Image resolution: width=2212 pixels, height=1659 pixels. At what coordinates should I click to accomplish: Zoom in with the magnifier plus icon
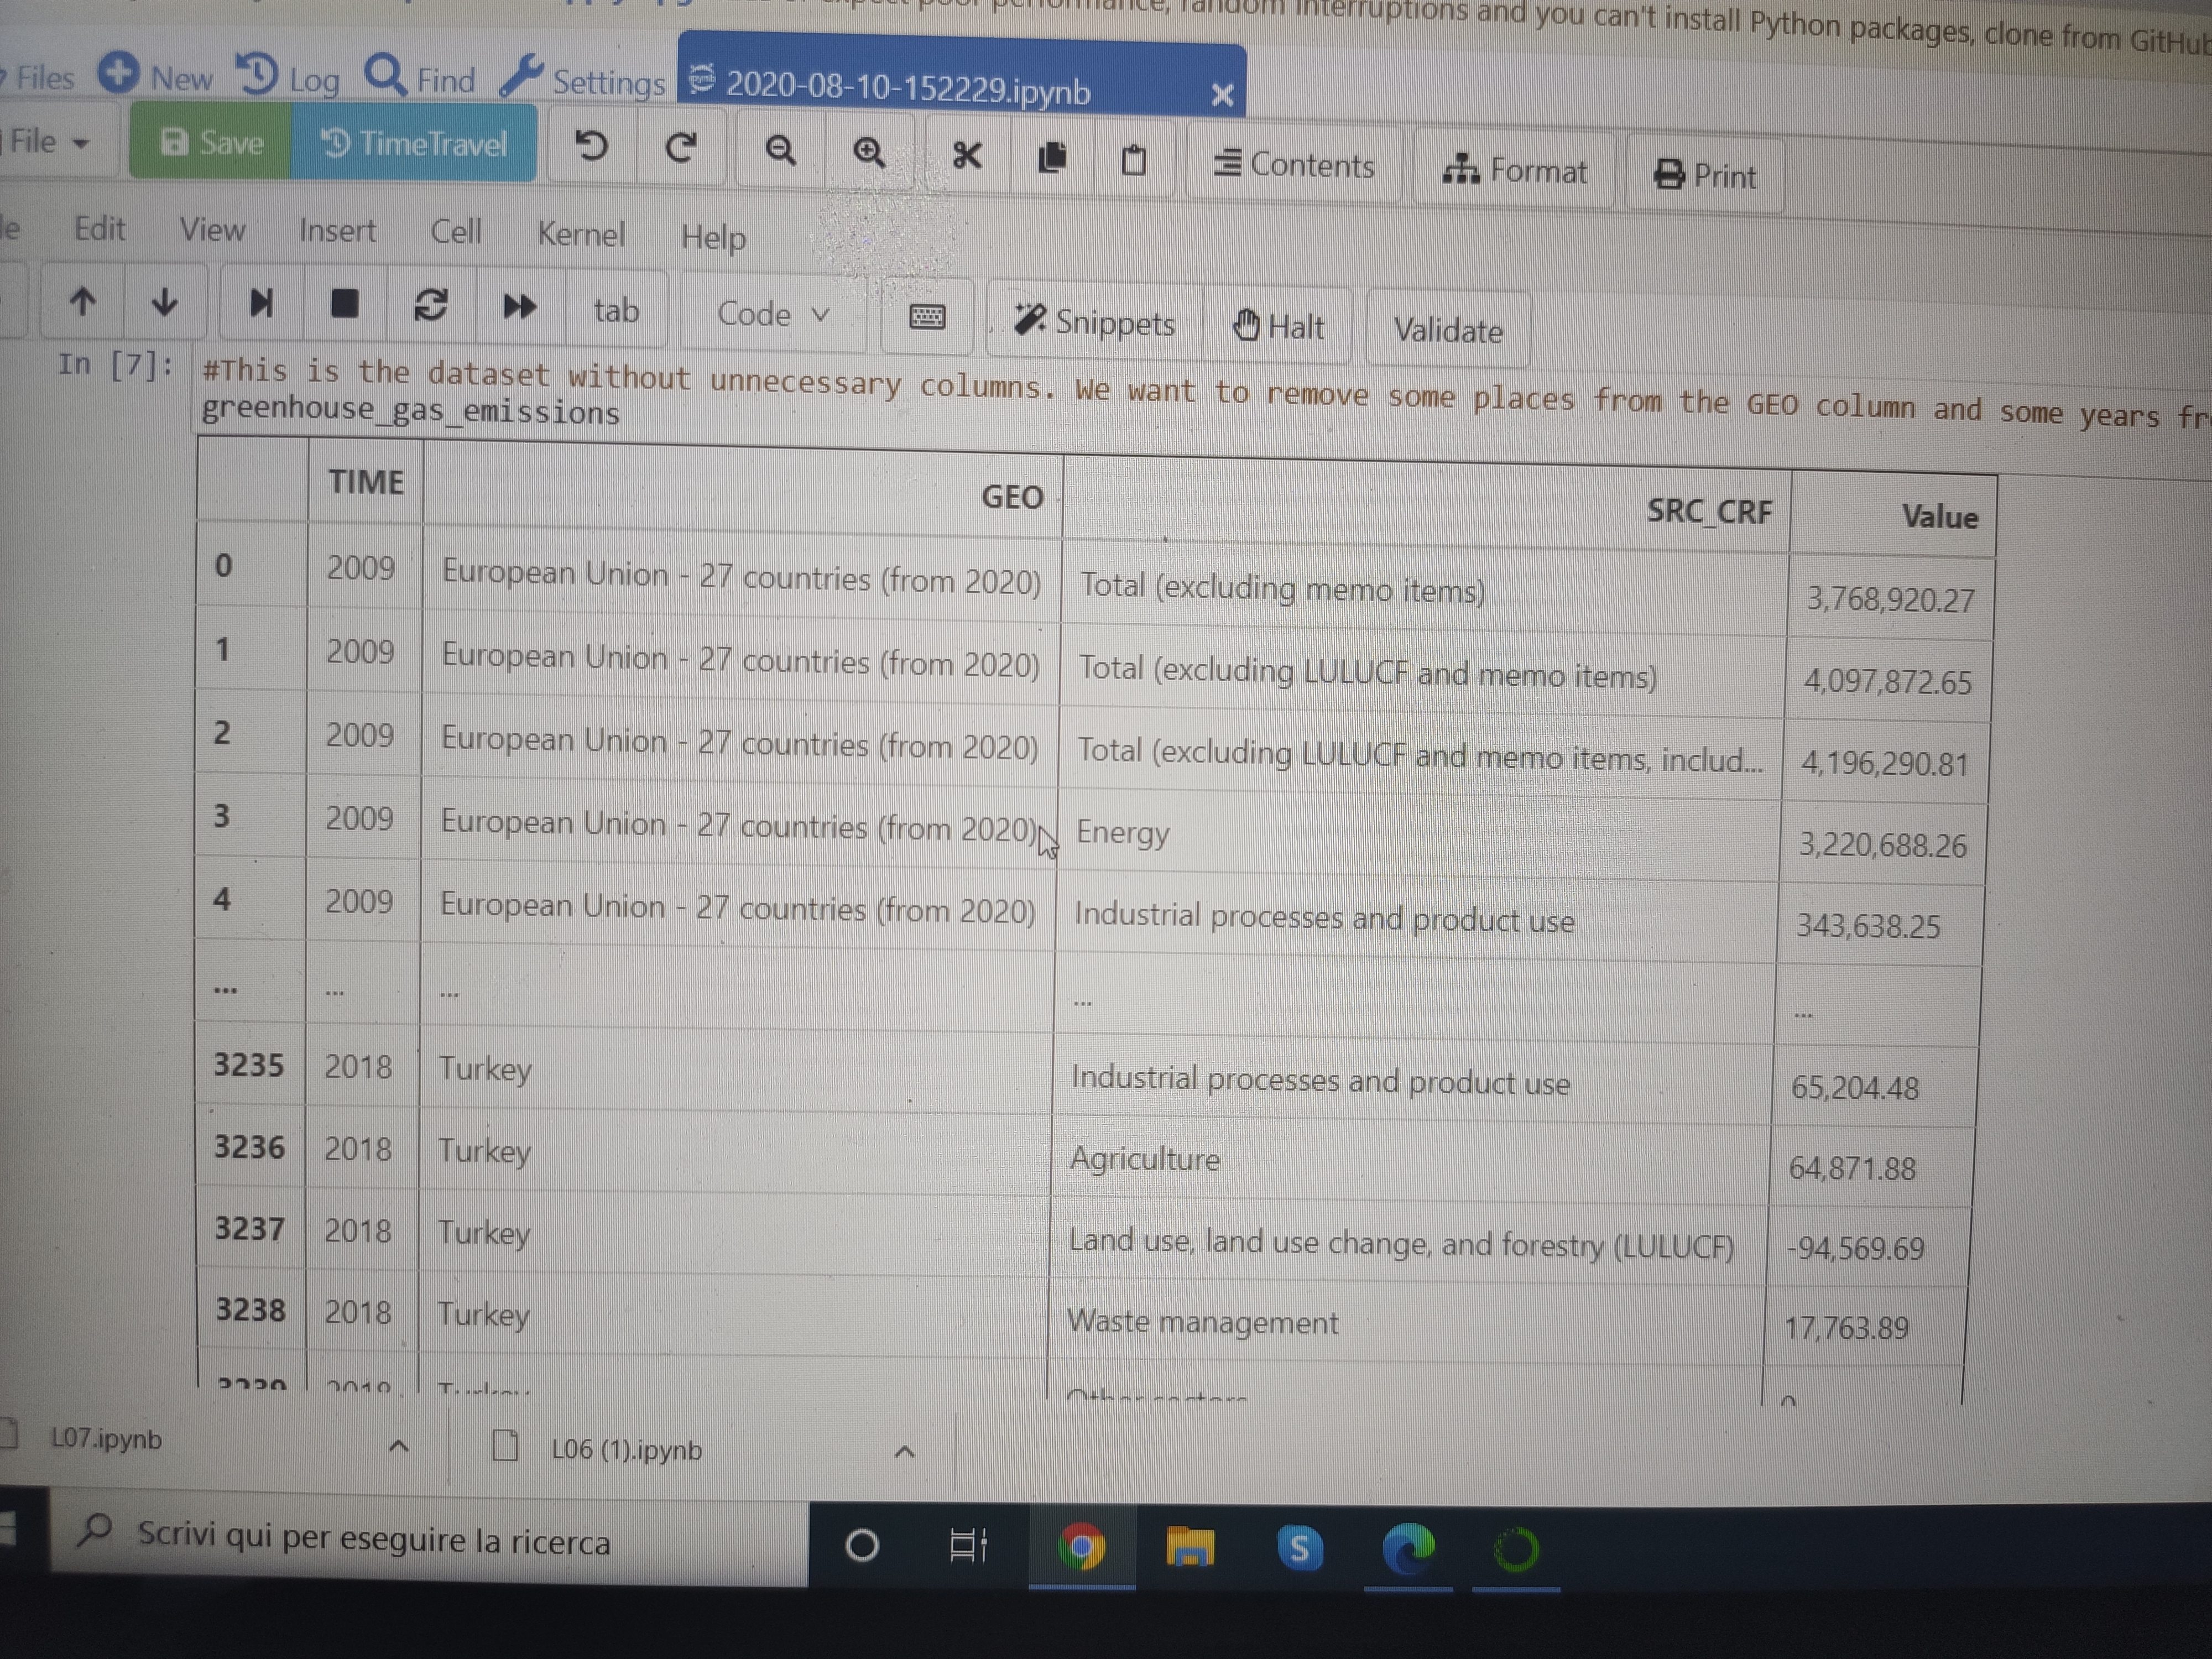869,154
